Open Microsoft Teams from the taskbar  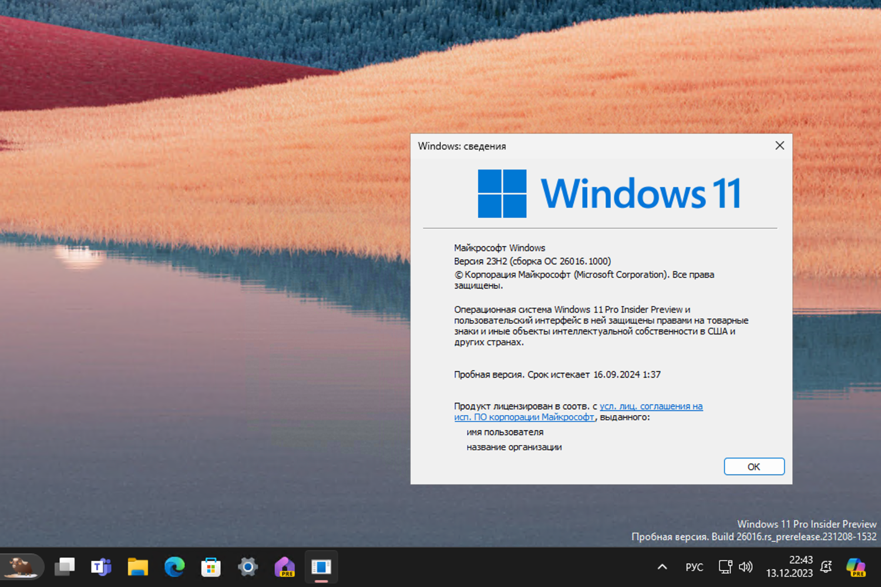click(x=101, y=566)
